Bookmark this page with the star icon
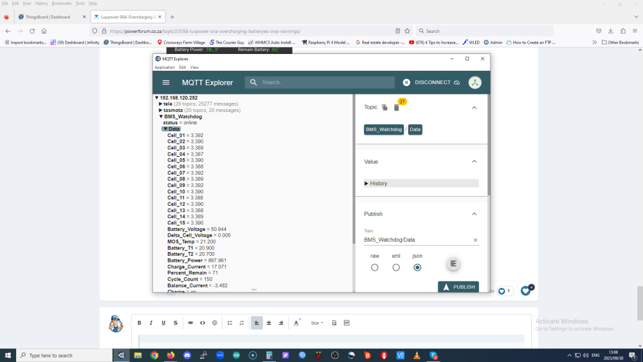643x362 pixels. point(407,31)
